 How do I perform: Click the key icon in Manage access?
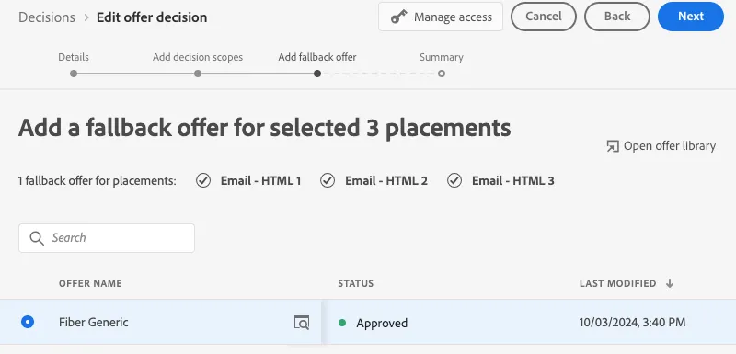click(399, 17)
